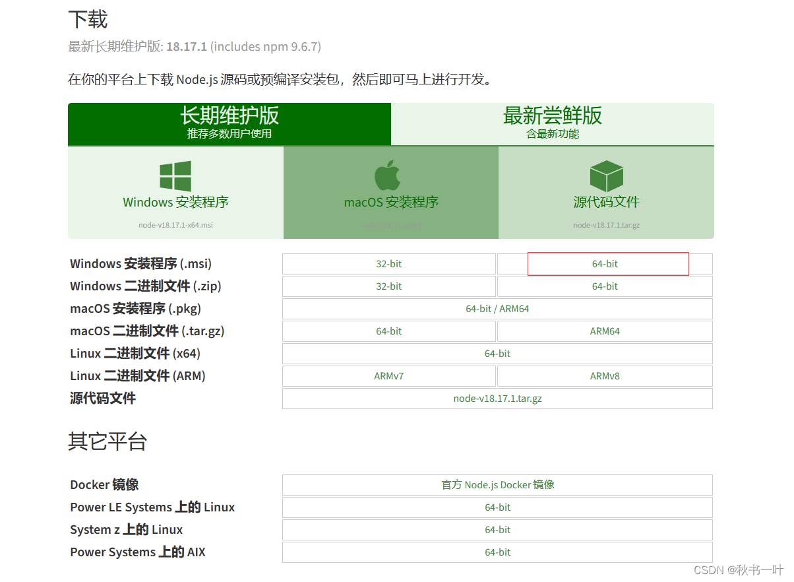794x582 pixels.
Task: Download Windows .msi 32-bit installer
Action: click(x=389, y=264)
